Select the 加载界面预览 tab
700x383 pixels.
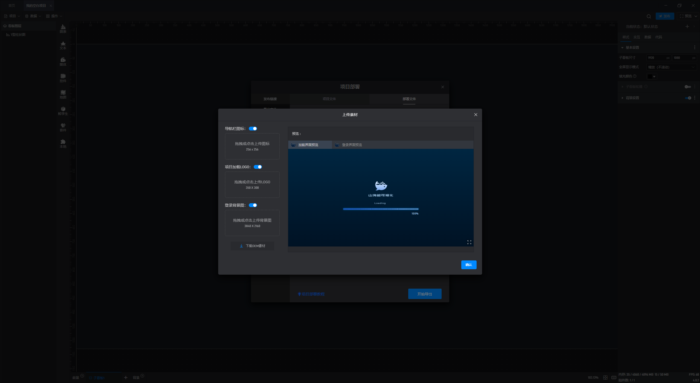click(x=308, y=145)
